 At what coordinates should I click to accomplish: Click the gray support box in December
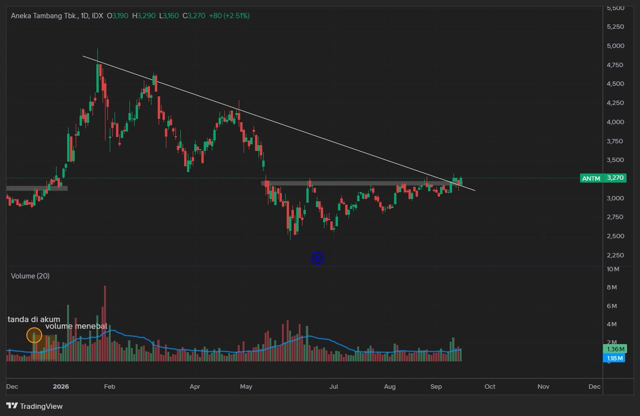pyautogui.click(x=37, y=188)
